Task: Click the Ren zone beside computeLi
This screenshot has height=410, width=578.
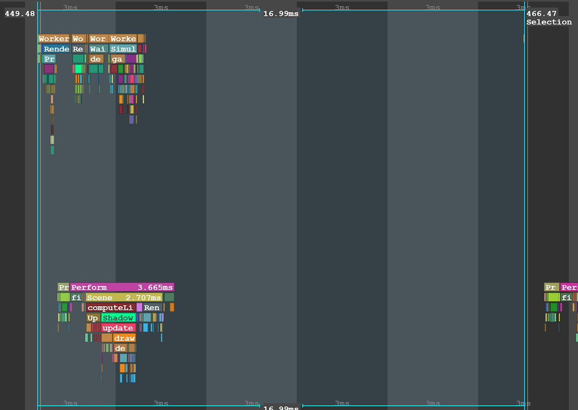Action: click(x=151, y=307)
